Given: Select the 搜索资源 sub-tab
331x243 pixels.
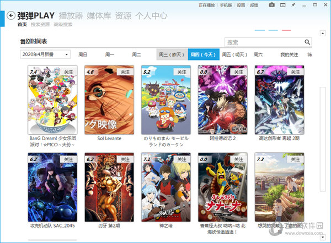Looking at the screenshot, I should 40,25.
